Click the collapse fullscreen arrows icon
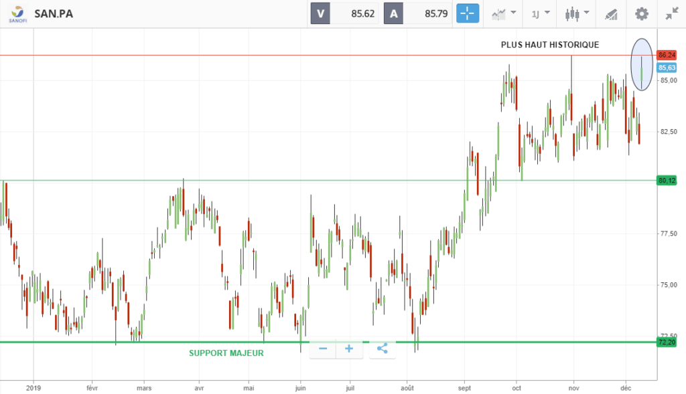 (671, 14)
